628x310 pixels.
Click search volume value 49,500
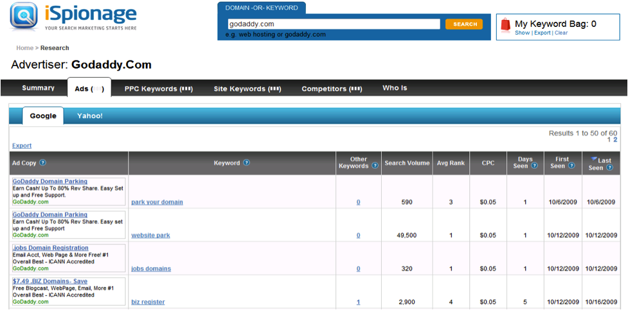click(407, 235)
